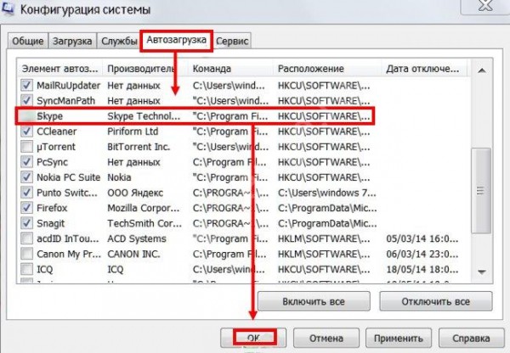Click the Отмена button
This screenshot has width=510, height=353.
pyautogui.click(x=326, y=338)
